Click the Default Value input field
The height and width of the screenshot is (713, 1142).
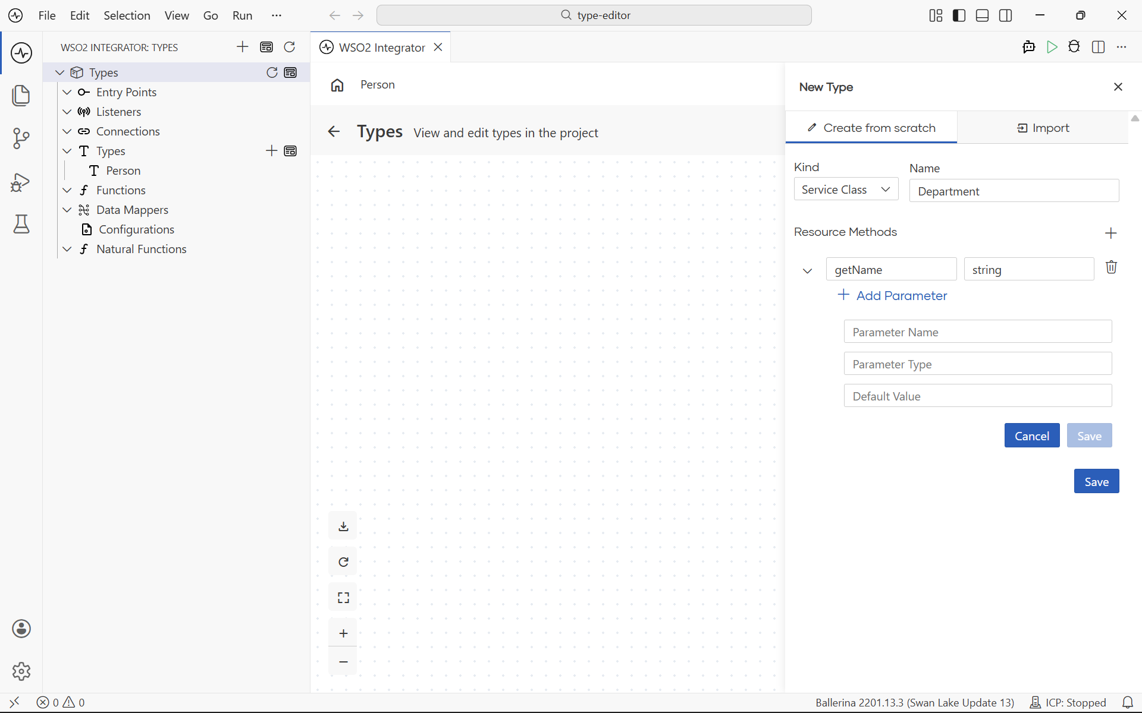click(x=978, y=396)
